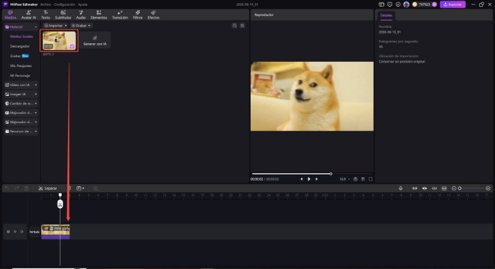Toggle checkmark on imported dog thumbnail
The image size is (495, 269).
point(72,46)
